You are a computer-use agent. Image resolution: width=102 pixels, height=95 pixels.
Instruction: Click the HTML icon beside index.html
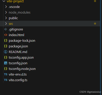tap(6, 35)
